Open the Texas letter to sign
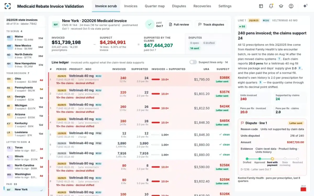 25,149
